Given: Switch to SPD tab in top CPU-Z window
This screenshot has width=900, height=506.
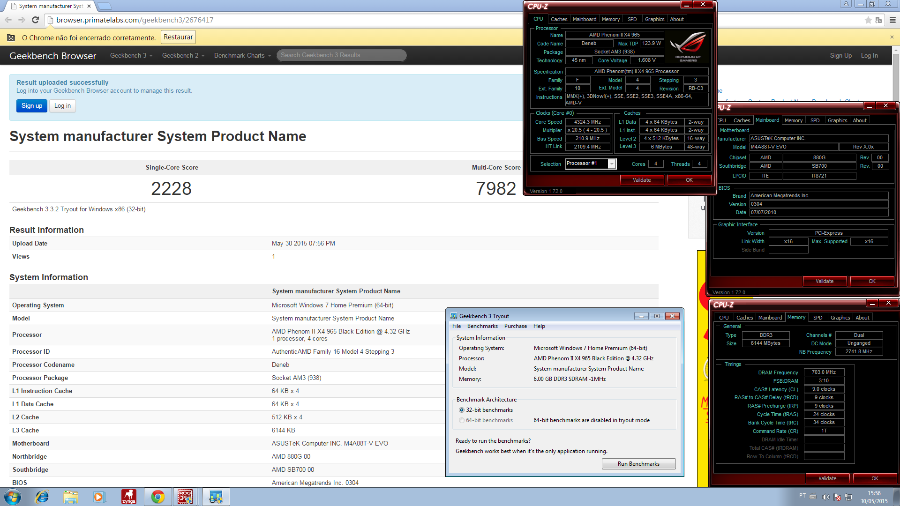Looking at the screenshot, I should [x=632, y=19].
